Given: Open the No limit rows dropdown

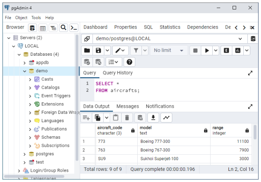Looking at the screenshot, I should point(169,50).
